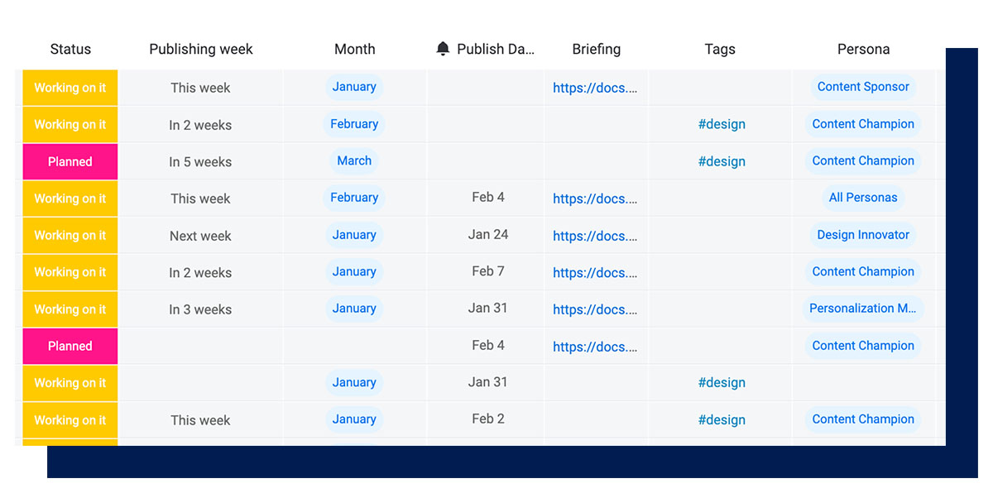This screenshot has height=493, width=993.
Task: Select the 'All Personas' pill
Action: point(863,198)
